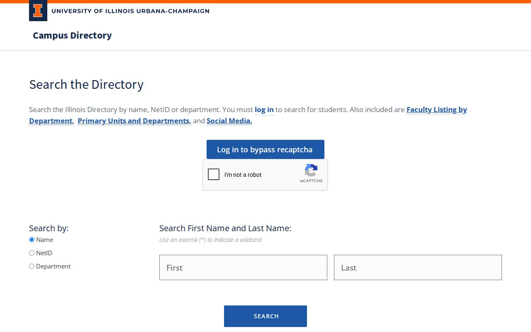Click the asterisk wildcard hint text
This screenshot has width=531, height=332.
point(211,240)
